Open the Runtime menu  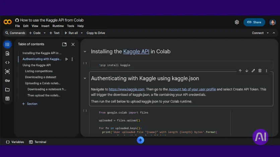click(58, 26)
